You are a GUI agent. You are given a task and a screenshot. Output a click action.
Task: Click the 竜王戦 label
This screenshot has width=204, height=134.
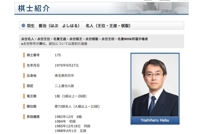32,96
